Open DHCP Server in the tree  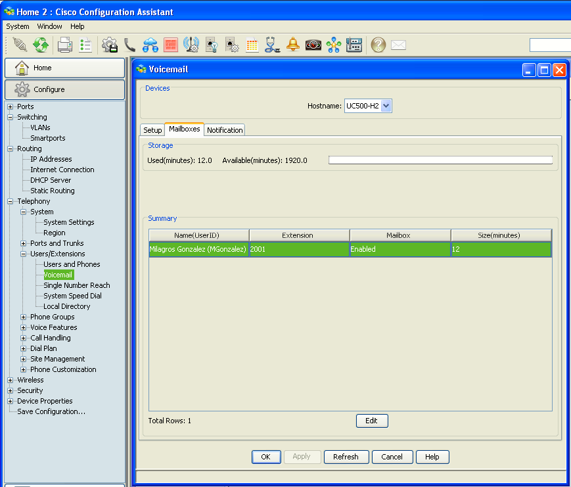(51, 180)
